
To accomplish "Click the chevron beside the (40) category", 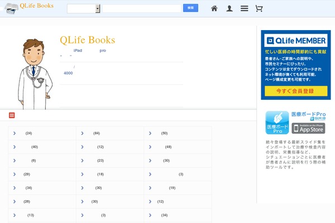I will [15, 147].
